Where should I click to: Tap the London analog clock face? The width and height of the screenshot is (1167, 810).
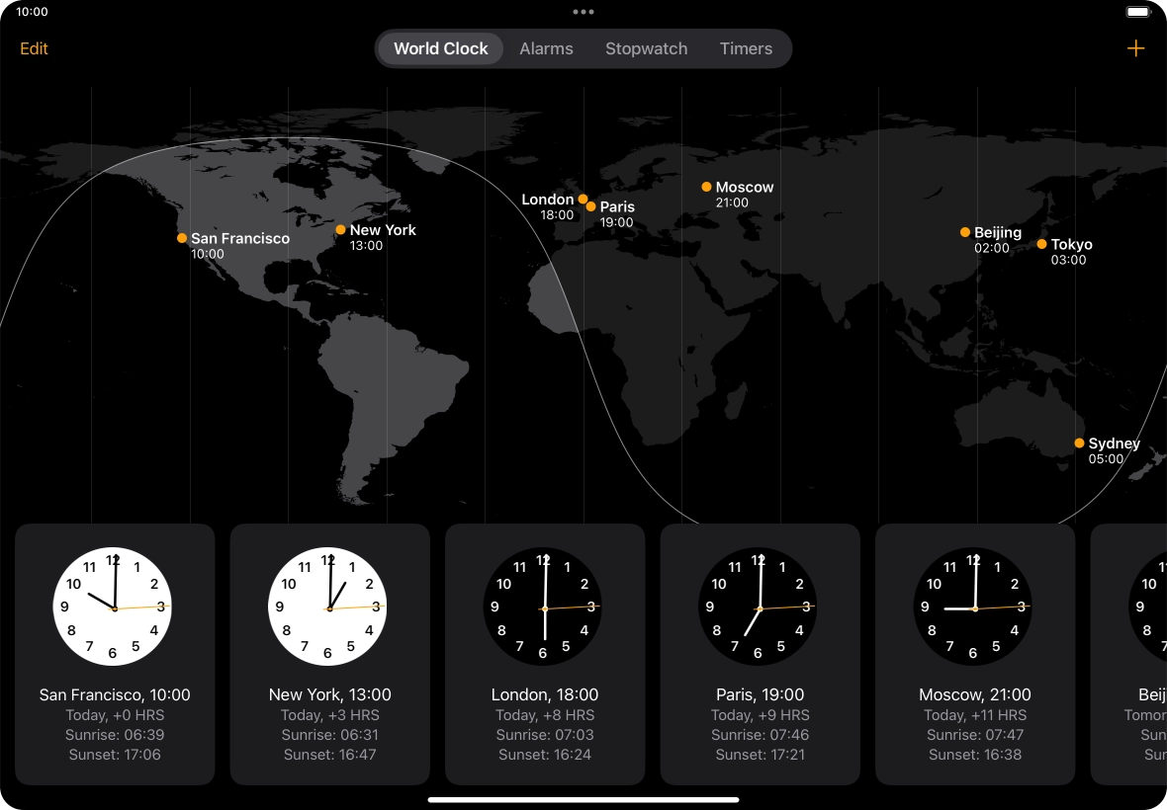[x=543, y=607]
